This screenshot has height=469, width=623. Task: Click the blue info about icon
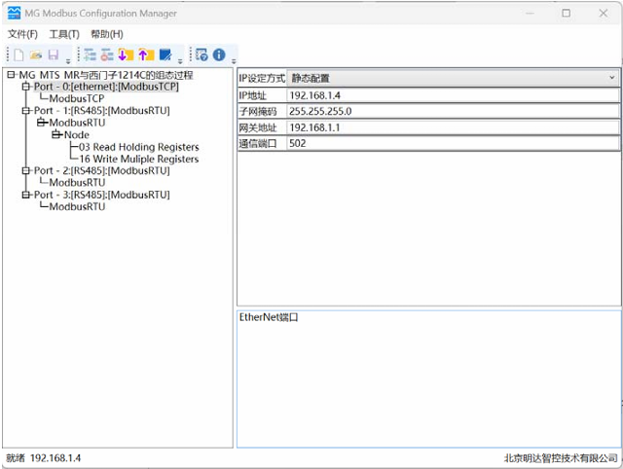[219, 55]
